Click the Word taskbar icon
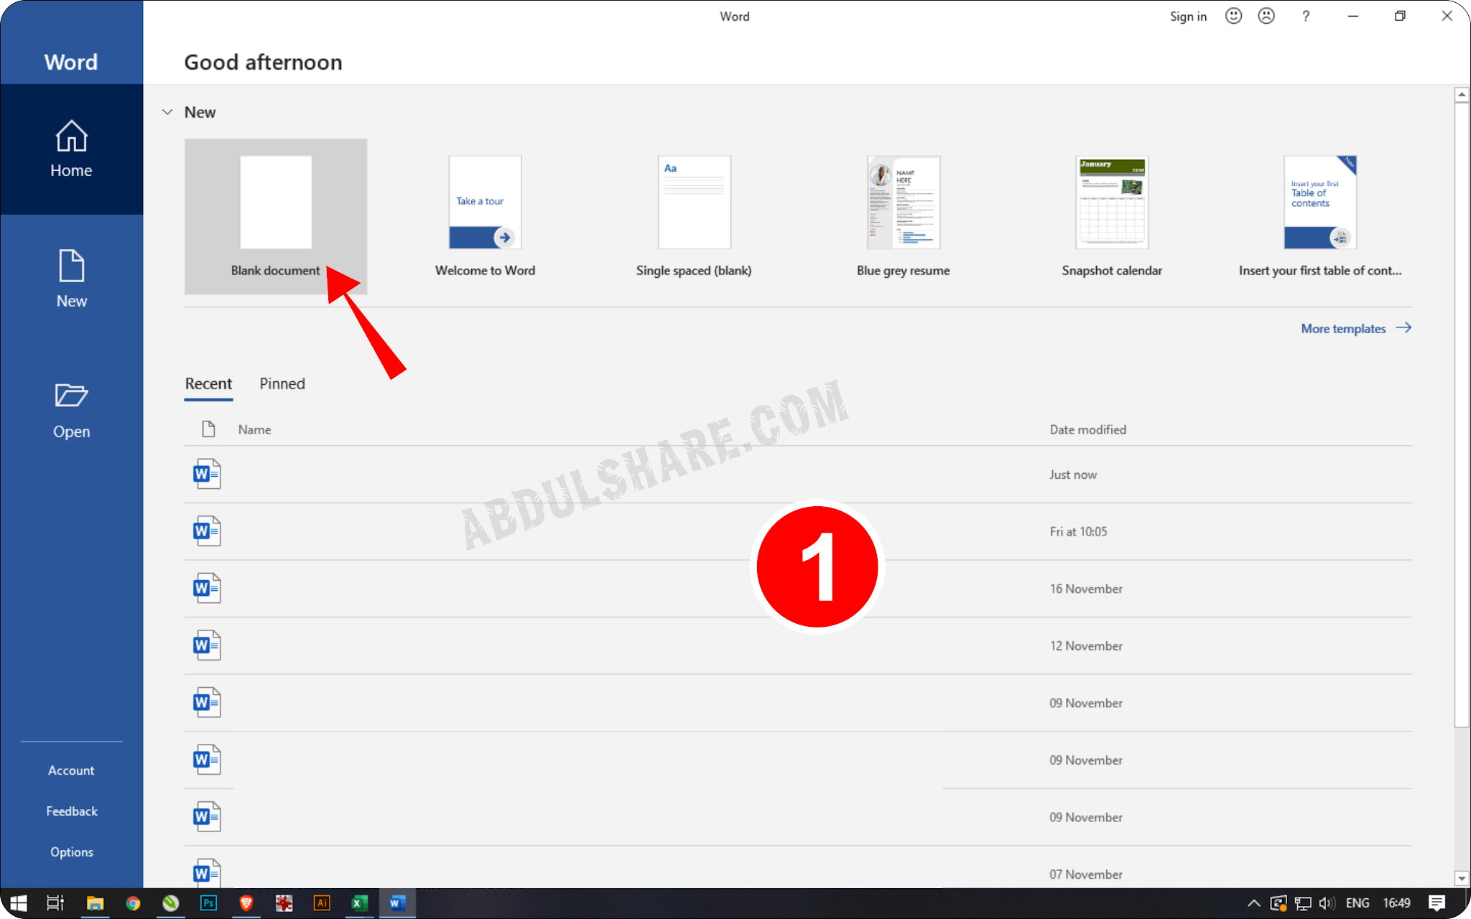This screenshot has width=1471, height=919. point(397,903)
